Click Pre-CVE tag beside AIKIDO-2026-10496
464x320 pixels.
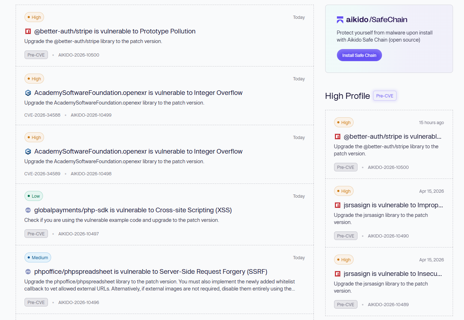click(x=36, y=302)
